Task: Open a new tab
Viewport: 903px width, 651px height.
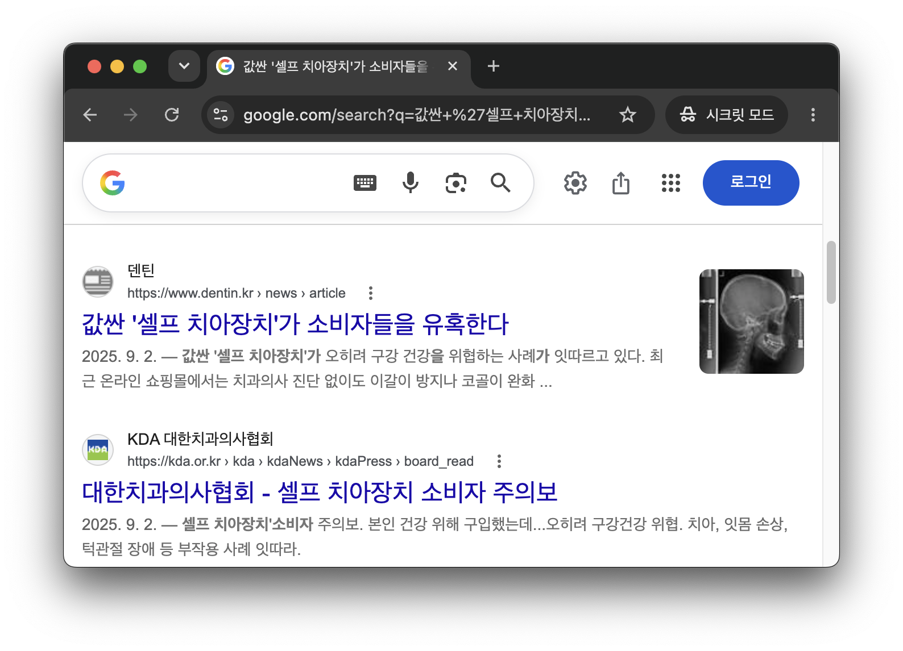Action: point(494,66)
